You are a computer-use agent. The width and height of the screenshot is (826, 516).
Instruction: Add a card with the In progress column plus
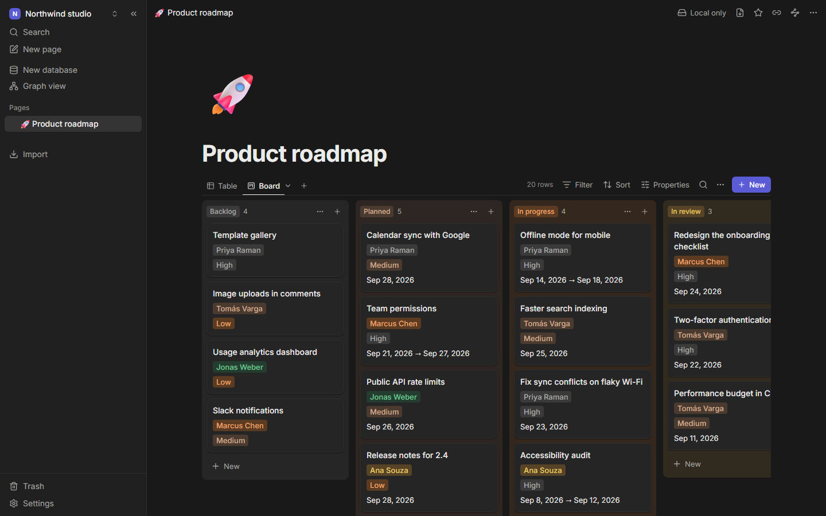coord(645,212)
